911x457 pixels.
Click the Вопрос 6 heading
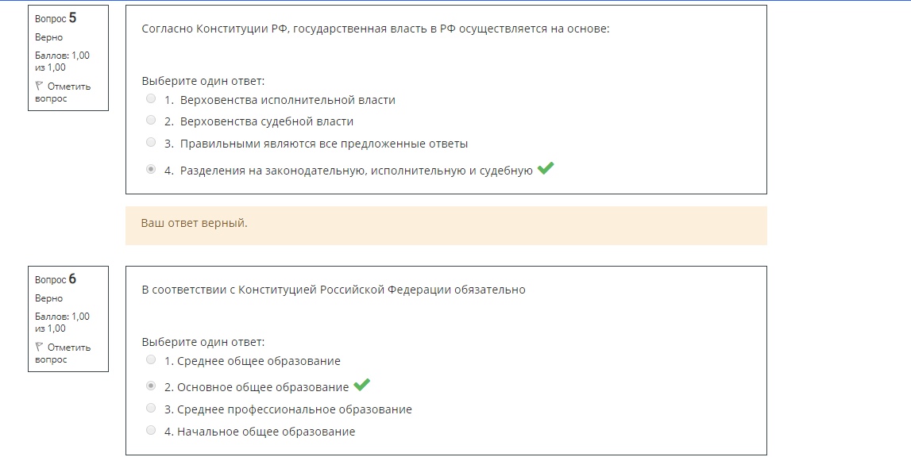tap(56, 279)
